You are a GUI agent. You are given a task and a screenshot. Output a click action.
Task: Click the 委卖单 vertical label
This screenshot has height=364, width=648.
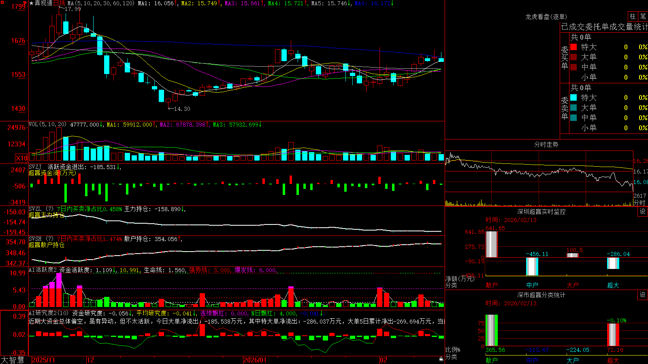click(565, 108)
